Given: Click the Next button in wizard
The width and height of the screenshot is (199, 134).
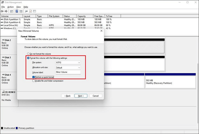Looking at the screenshot, I should [x=81, y=96].
